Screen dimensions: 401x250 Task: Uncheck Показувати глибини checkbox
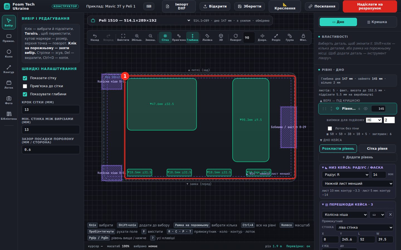[25, 94]
